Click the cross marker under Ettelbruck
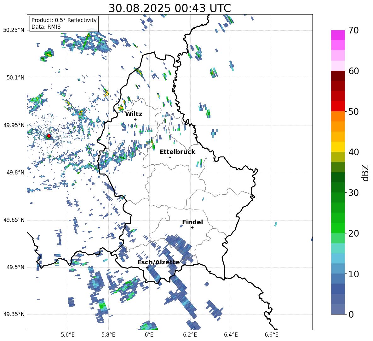 point(170,157)
